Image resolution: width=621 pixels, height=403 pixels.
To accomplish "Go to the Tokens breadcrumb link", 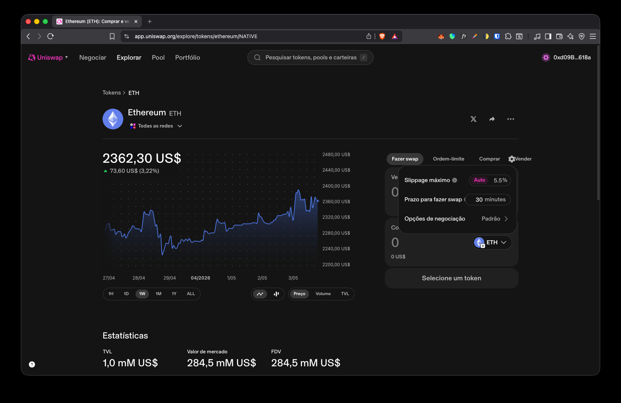I will [x=112, y=93].
